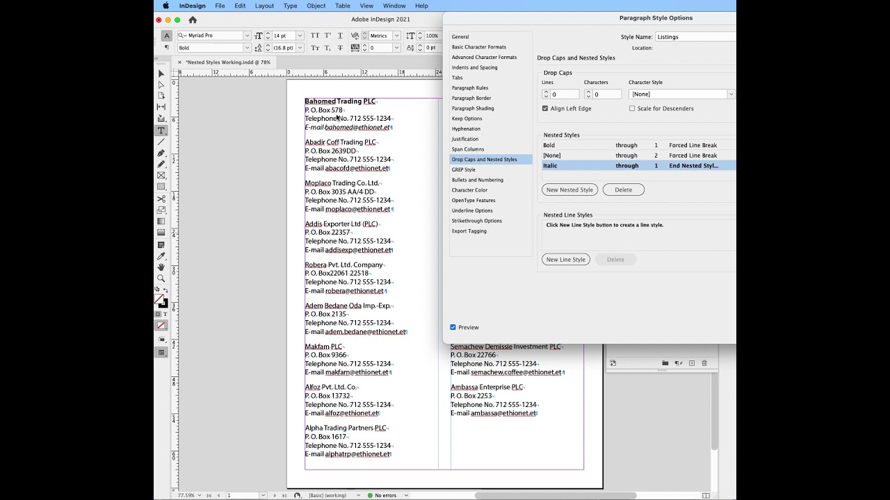Select the Zoom tool
The height and width of the screenshot is (500, 890).
pos(161,278)
